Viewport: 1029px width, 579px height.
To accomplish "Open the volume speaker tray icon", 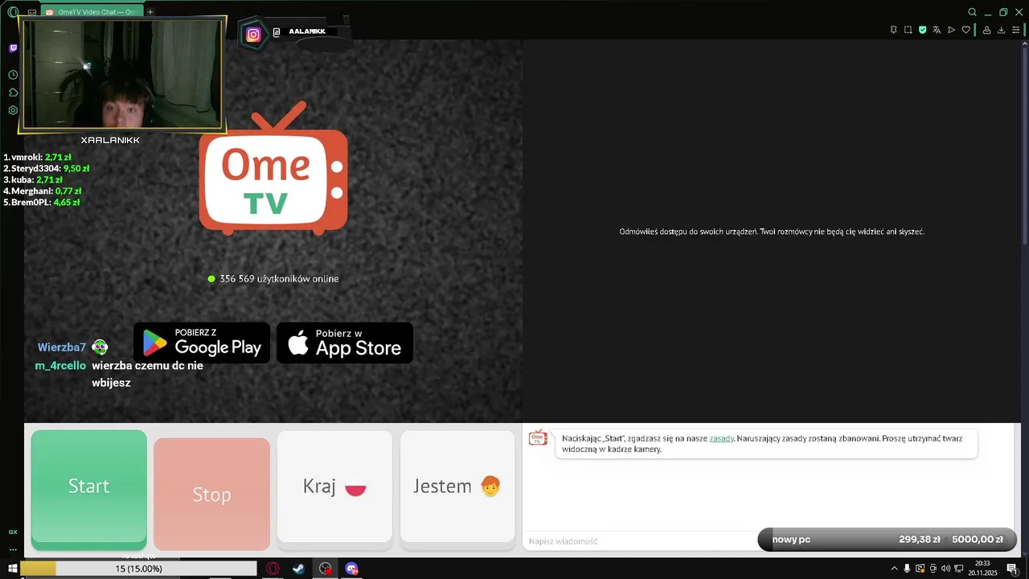I will [945, 569].
